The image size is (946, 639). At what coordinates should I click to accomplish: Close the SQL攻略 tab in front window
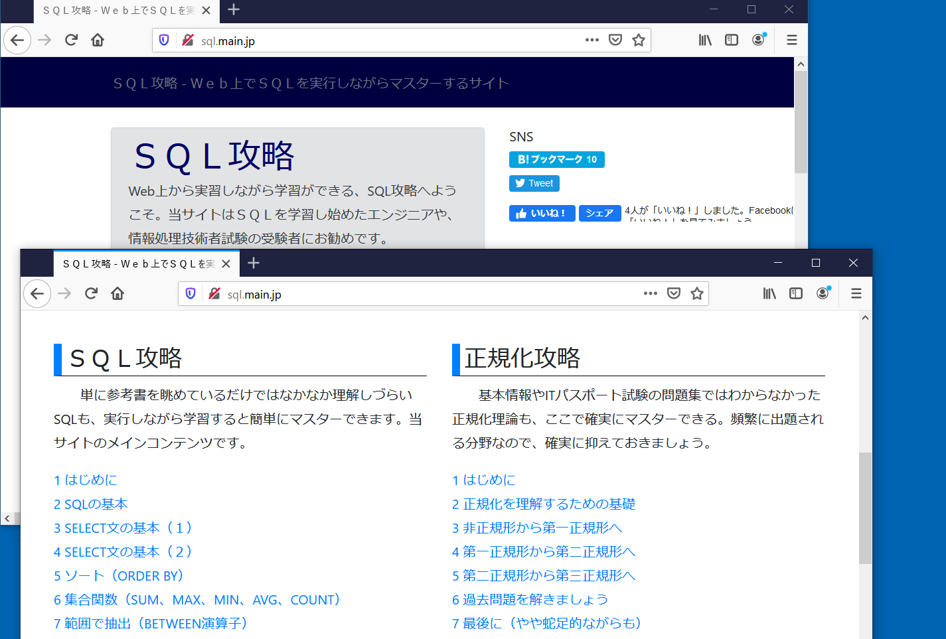[x=226, y=263]
